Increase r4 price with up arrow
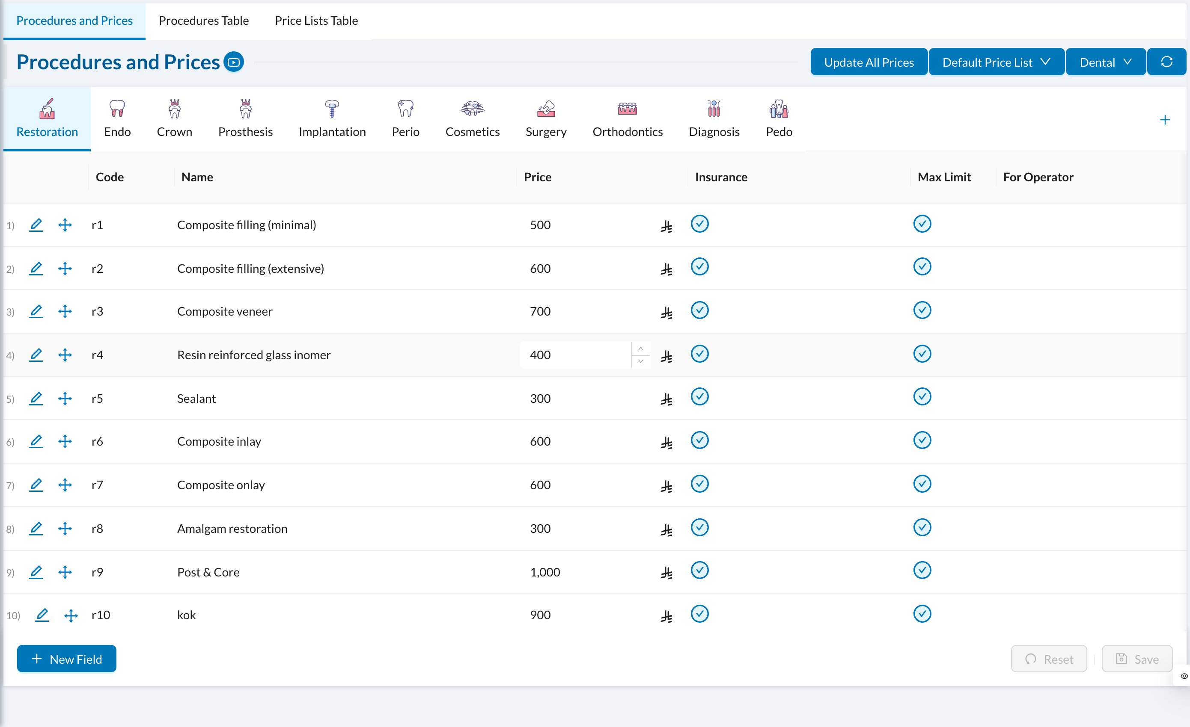 (640, 348)
